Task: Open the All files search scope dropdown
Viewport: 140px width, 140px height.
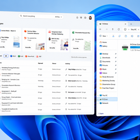Action: pos(58,17)
